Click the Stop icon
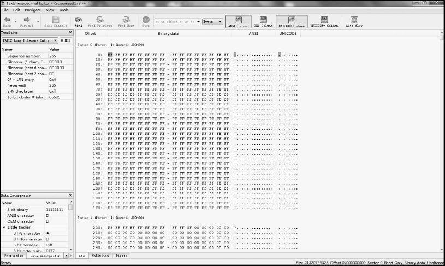 146,20
